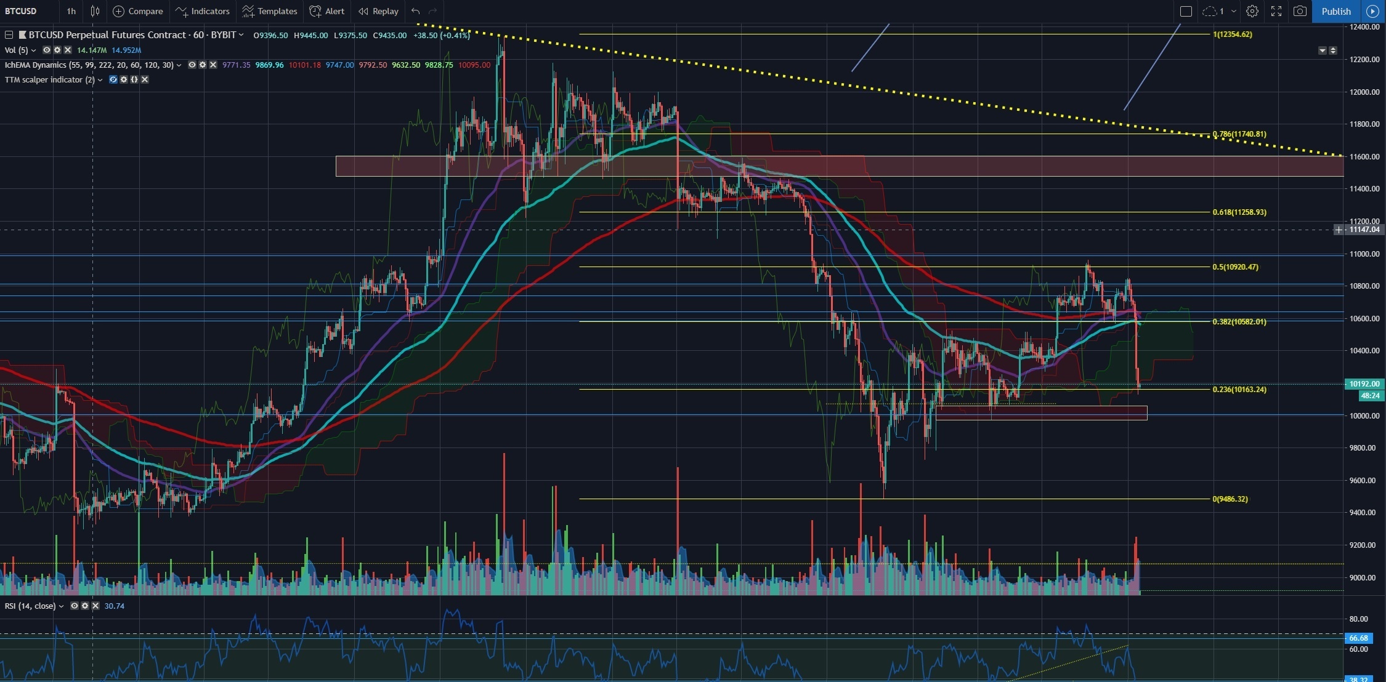Viewport: 1386px width, 682px height.
Task: Hide the IchEMA Dynamics indicator
Action: coord(192,65)
